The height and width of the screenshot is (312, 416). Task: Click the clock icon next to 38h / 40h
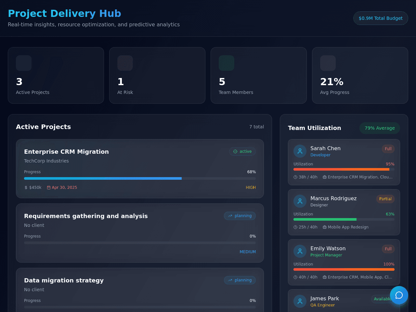295,177
